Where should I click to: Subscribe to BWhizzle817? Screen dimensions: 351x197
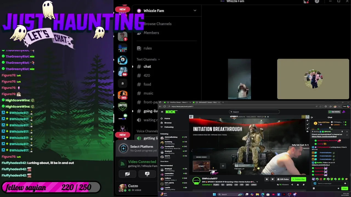[x=298, y=179]
